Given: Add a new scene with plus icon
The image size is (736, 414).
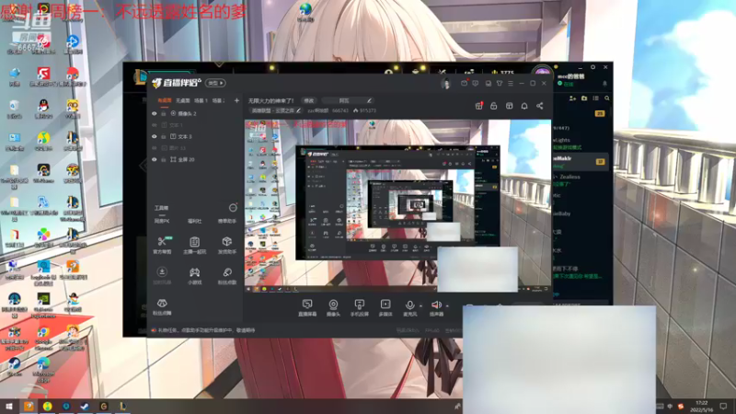Looking at the screenshot, I should (236, 100).
